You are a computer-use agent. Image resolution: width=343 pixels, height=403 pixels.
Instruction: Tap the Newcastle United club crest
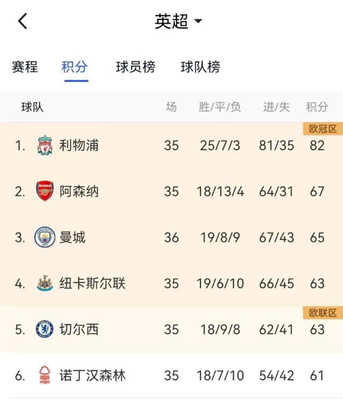click(x=45, y=283)
